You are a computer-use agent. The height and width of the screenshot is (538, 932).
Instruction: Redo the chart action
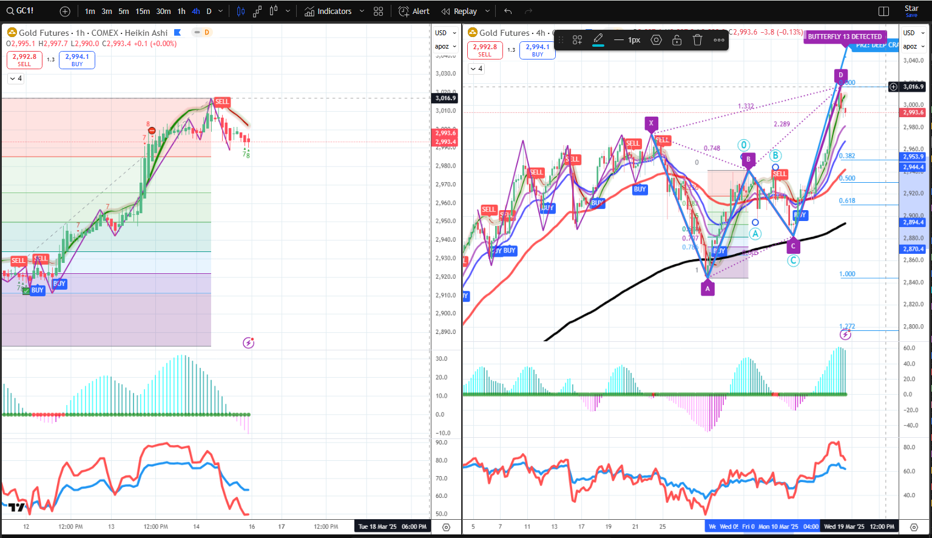pyautogui.click(x=528, y=11)
